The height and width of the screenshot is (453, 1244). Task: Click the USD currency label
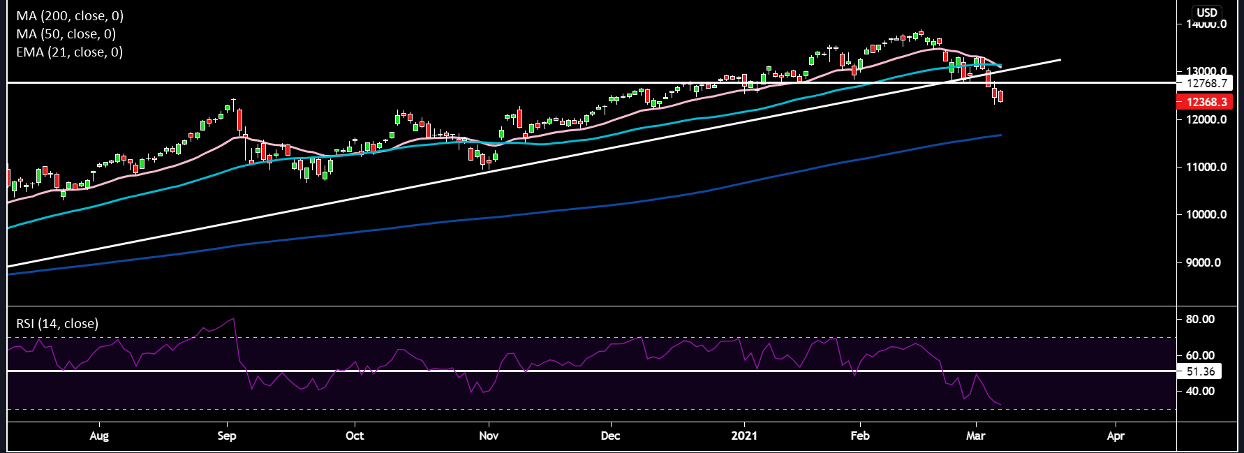pyautogui.click(x=1207, y=13)
